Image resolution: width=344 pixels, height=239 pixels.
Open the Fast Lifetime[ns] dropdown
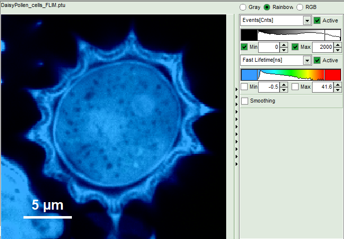click(x=307, y=60)
